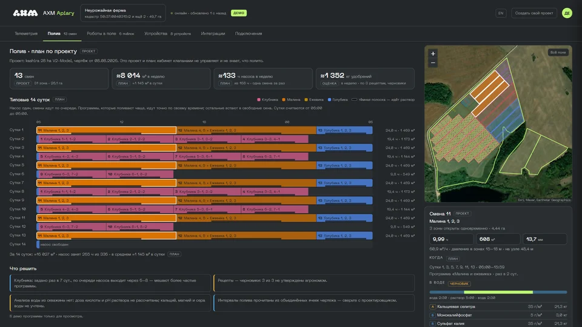
Task: Click the Сутки 9 row label
Action: pos(17,200)
